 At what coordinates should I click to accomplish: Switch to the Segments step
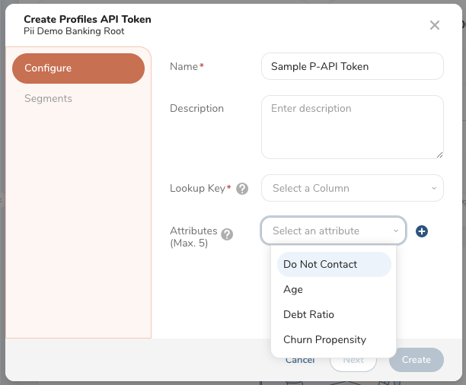(48, 98)
